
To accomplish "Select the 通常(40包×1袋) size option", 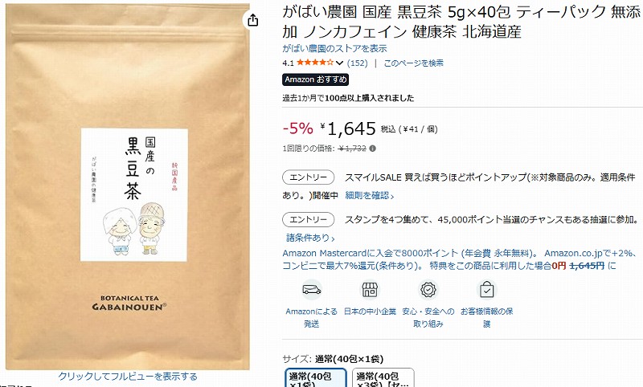I will point(316,377).
